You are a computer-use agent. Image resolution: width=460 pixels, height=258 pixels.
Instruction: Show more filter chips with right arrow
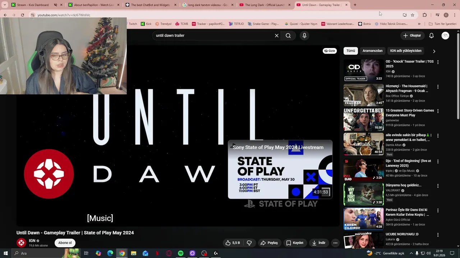click(x=434, y=51)
